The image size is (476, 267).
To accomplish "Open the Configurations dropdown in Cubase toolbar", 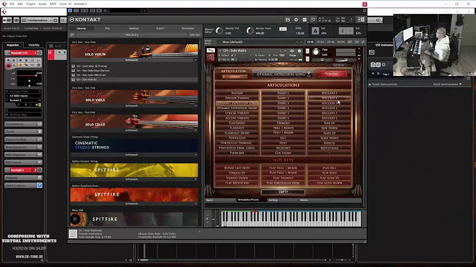I will point(37,20).
